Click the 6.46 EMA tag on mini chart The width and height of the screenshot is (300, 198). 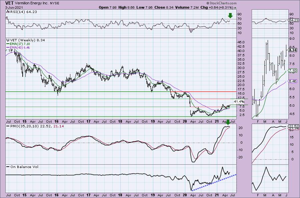pyautogui.click(x=293, y=81)
